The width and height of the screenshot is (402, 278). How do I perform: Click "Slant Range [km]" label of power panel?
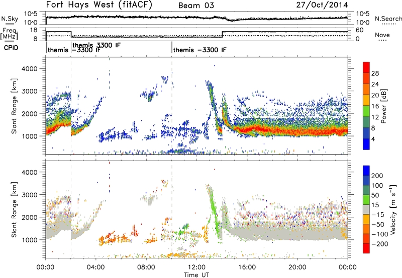(x=15, y=106)
